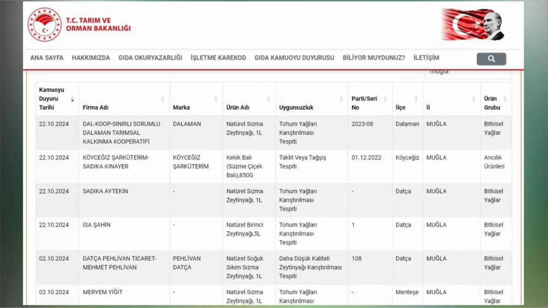Open İŞLETME KAREKOD menu item

218,58
